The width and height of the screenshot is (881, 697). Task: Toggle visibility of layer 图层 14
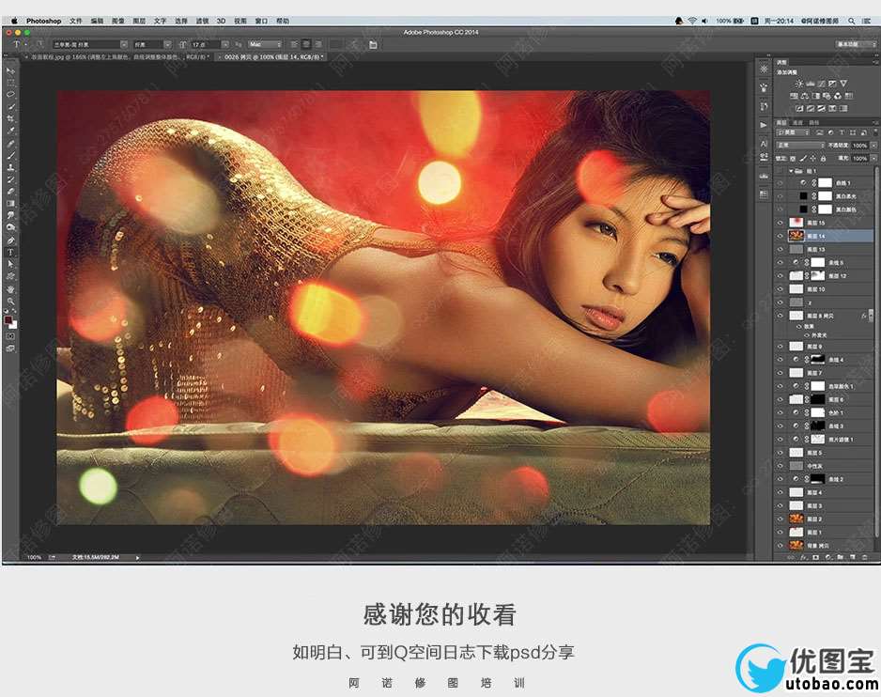pyautogui.click(x=780, y=236)
